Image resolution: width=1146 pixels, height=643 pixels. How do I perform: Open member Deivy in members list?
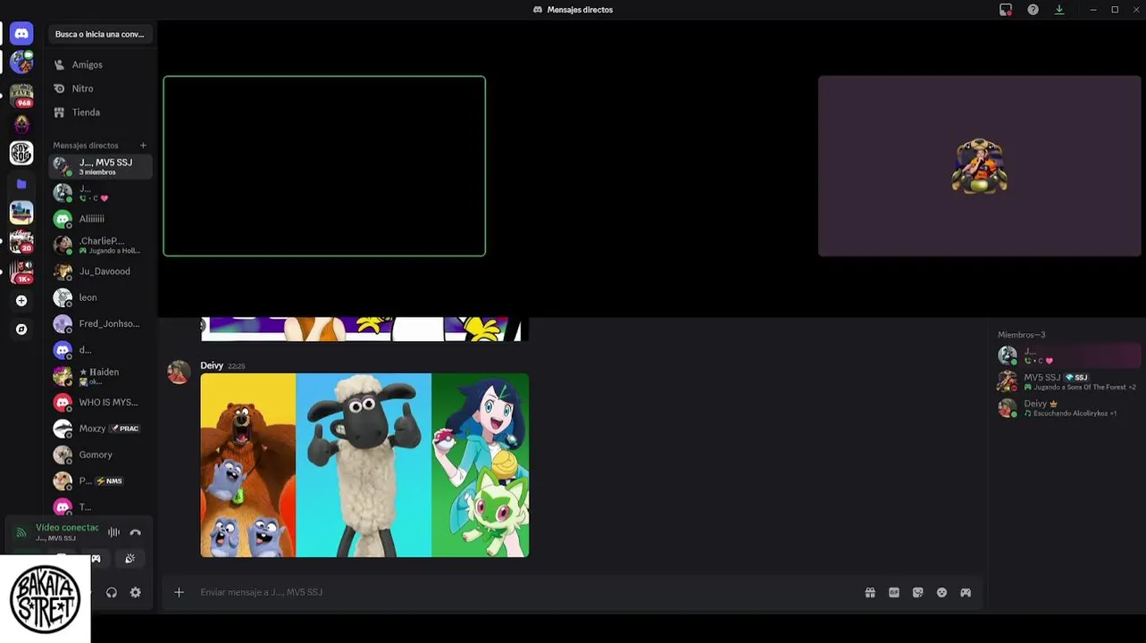click(x=1068, y=408)
